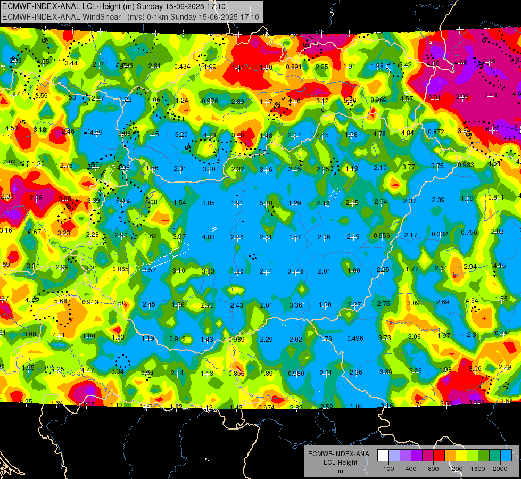Click the wind shear value 0.748

pyautogui.click(x=296, y=271)
